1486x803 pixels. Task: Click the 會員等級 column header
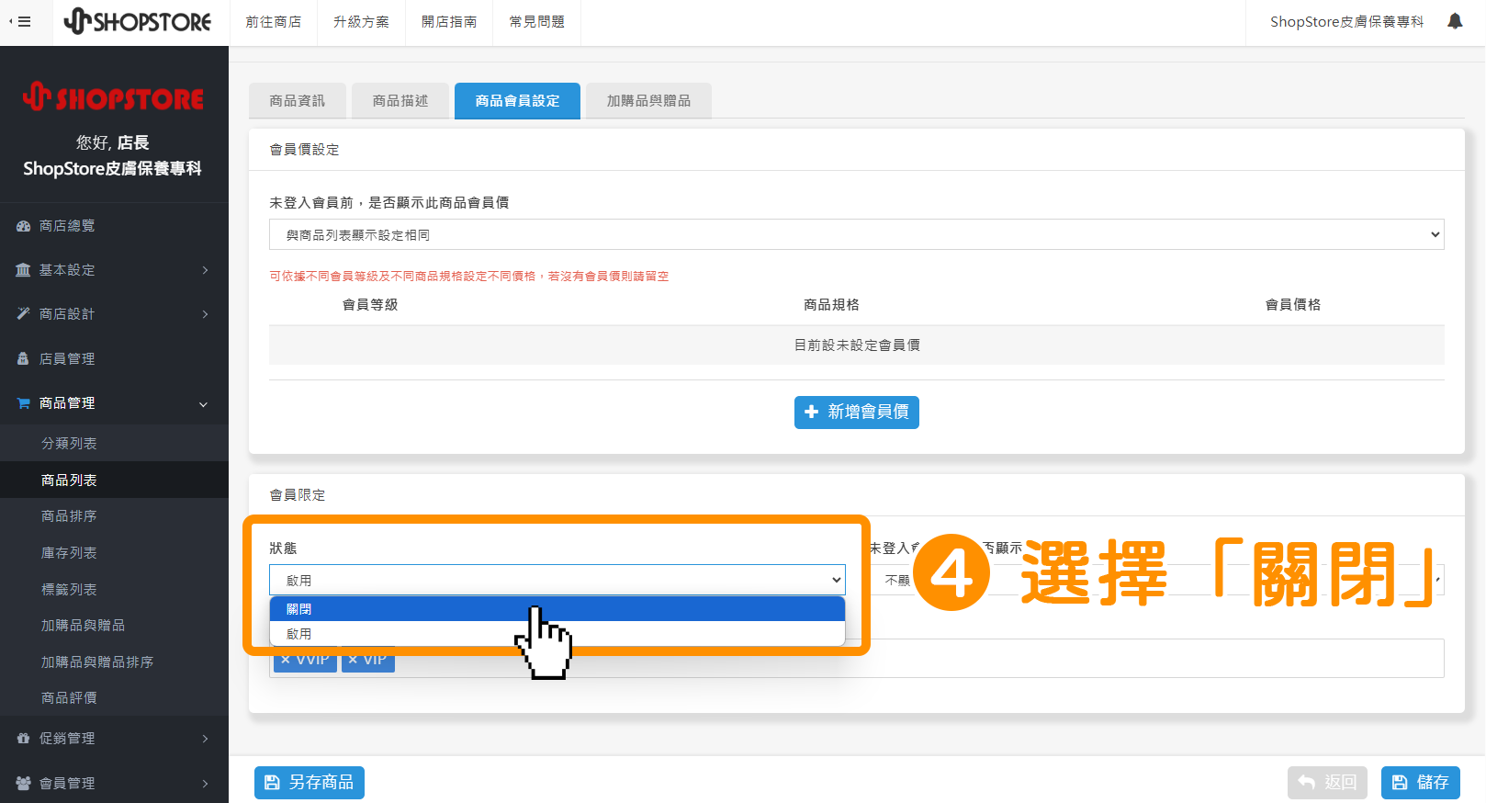pos(370,305)
